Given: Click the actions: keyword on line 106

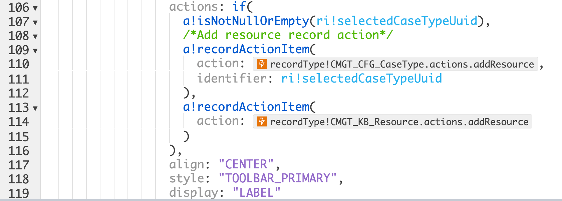Looking at the screenshot, I should (197, 7).
